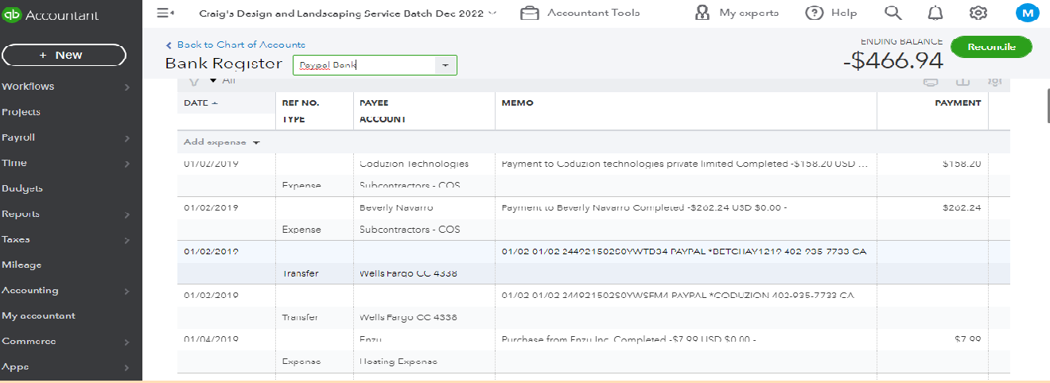
Task: Click the + New button
Action: (x=64, y=55)
